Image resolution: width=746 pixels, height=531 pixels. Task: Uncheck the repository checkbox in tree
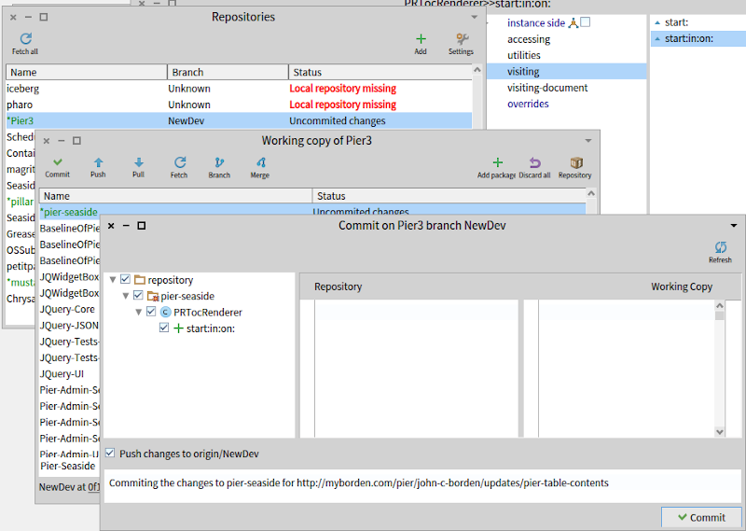126,280
